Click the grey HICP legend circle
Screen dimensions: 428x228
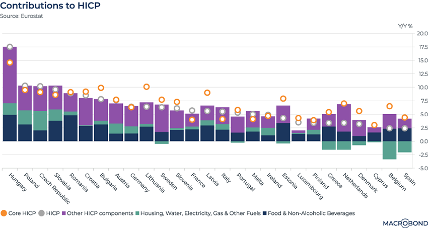pos(41,213)
